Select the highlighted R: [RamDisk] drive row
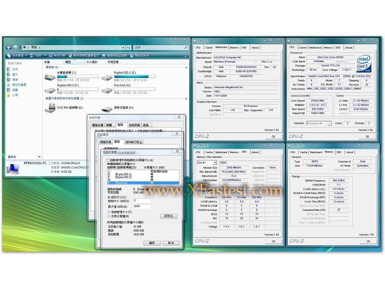 pos(143,183)
